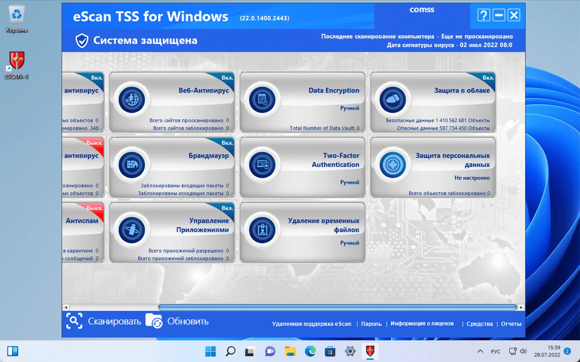Open the Брандмауэр firewall icon
The width and height of the screenshot is (580, 362).
click(x=132, y=165)
